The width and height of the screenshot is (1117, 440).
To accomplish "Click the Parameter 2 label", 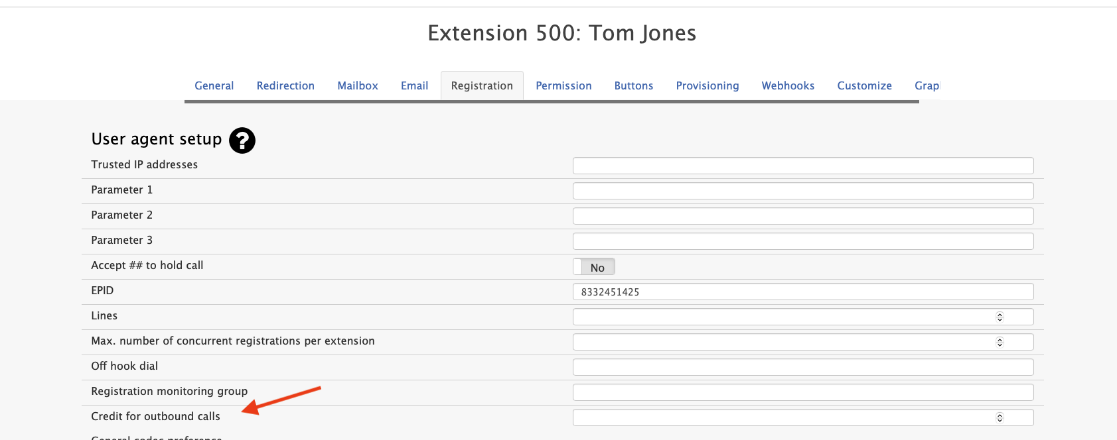I will click(x=121, y=215).
